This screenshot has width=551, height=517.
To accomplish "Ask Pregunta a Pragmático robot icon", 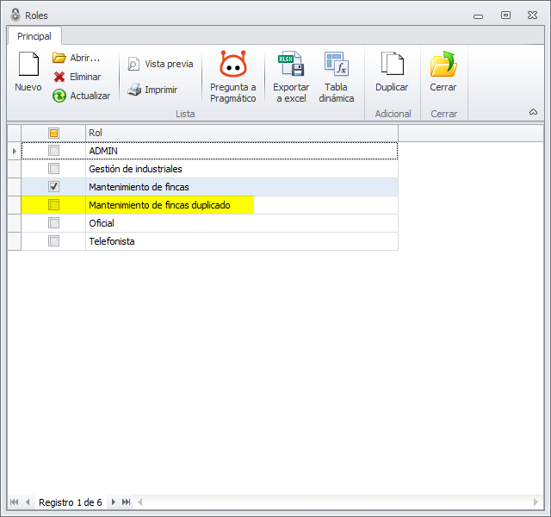I will [233, 64].
